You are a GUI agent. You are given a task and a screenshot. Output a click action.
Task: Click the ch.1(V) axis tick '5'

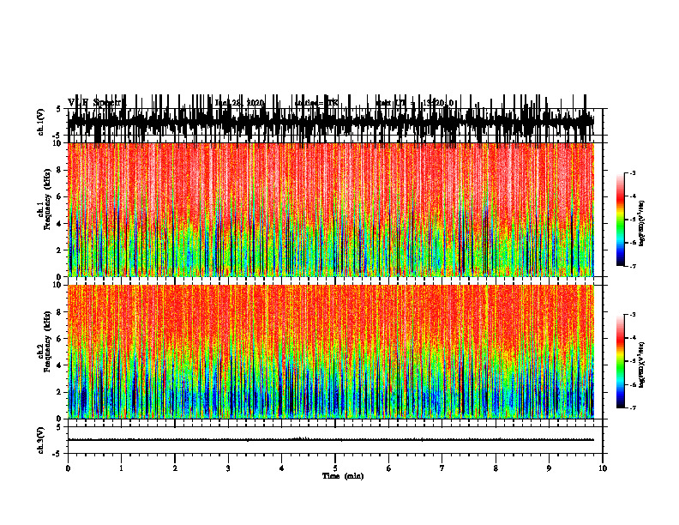[x=59, y=109]
